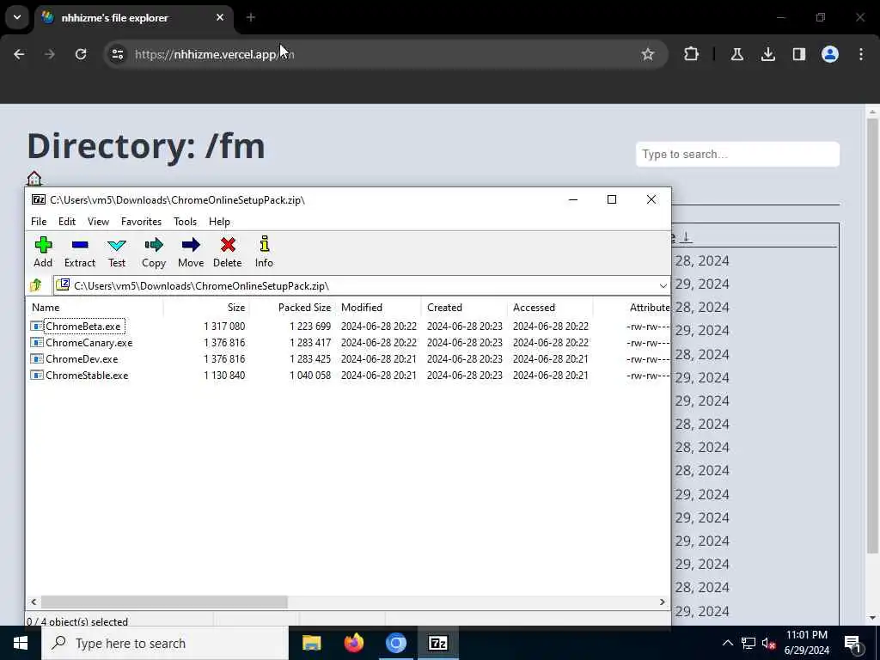Open the File menu in 7-Zip
This screenshot has width=880, height=660.
coord(39,222)
